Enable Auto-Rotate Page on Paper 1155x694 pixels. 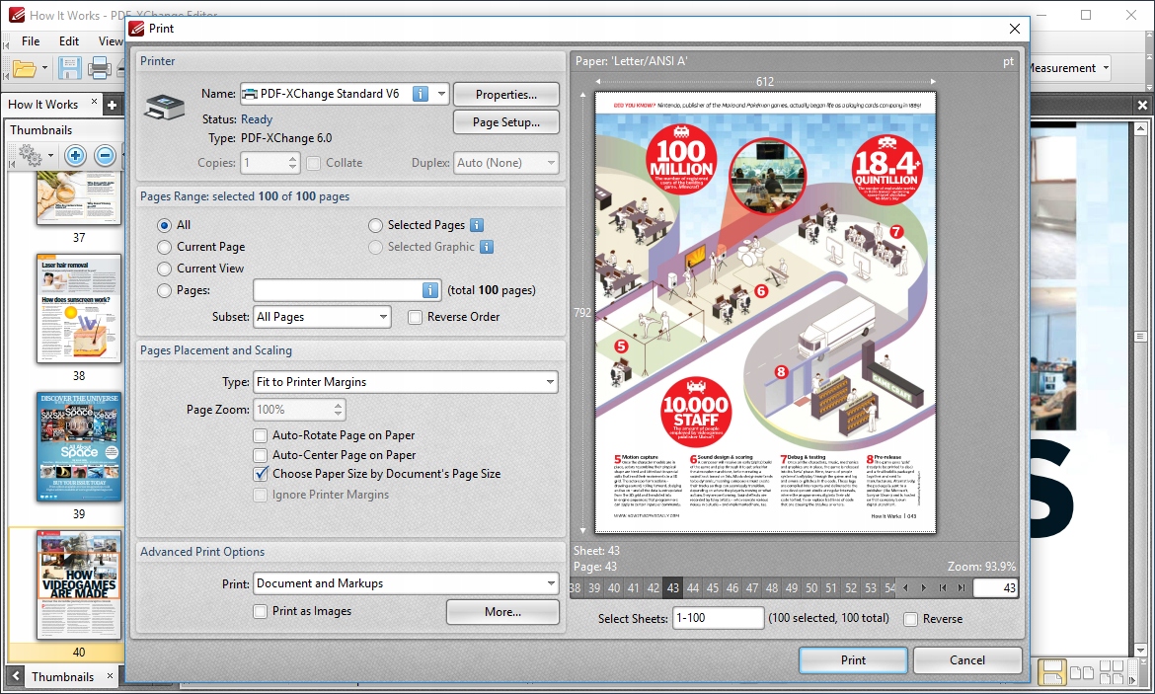[x=261, y=435]
